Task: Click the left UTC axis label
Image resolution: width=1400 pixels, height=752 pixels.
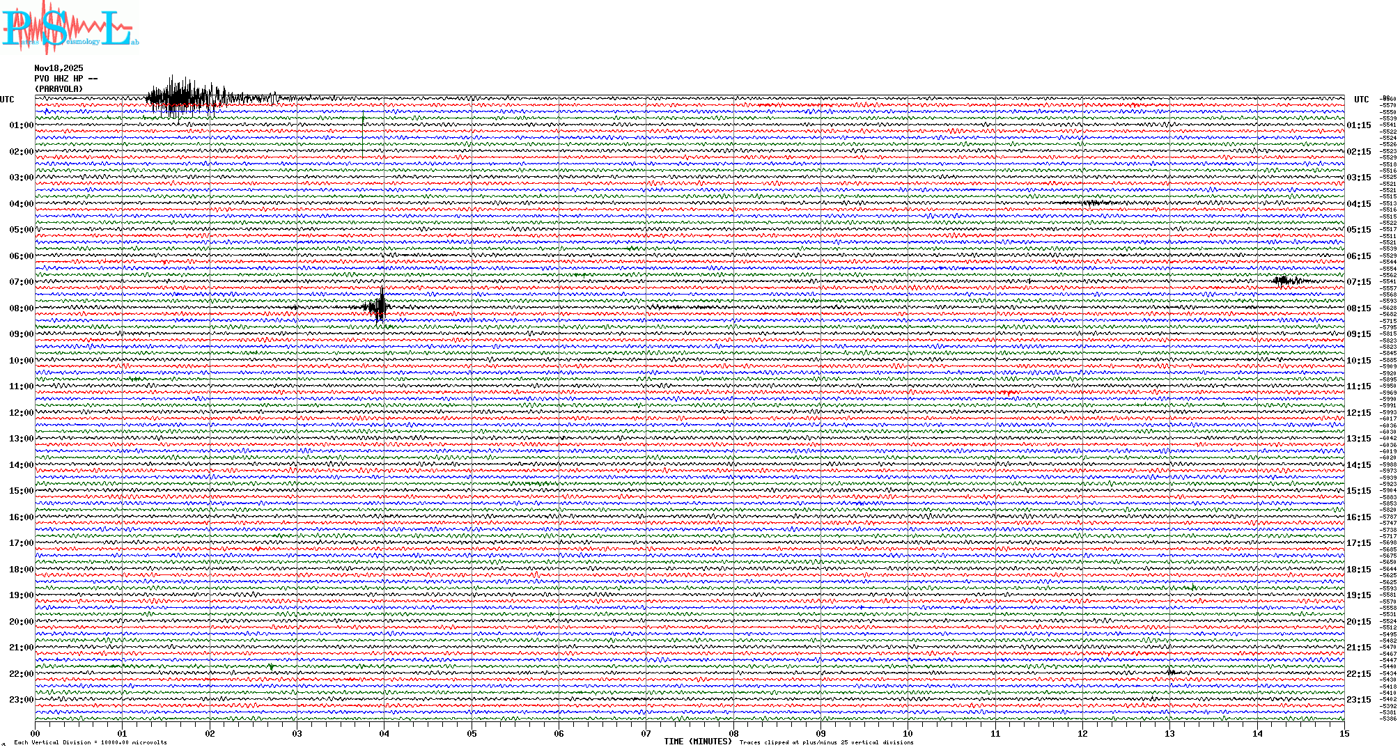Action: click(x=7, y=100)
